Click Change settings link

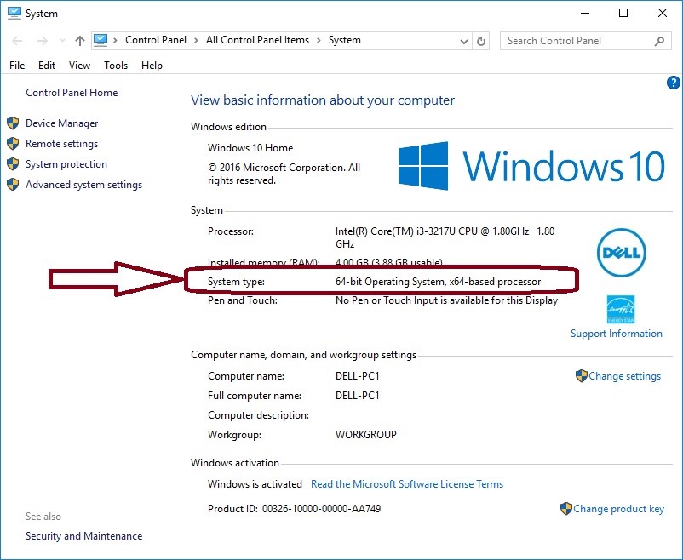624,376
